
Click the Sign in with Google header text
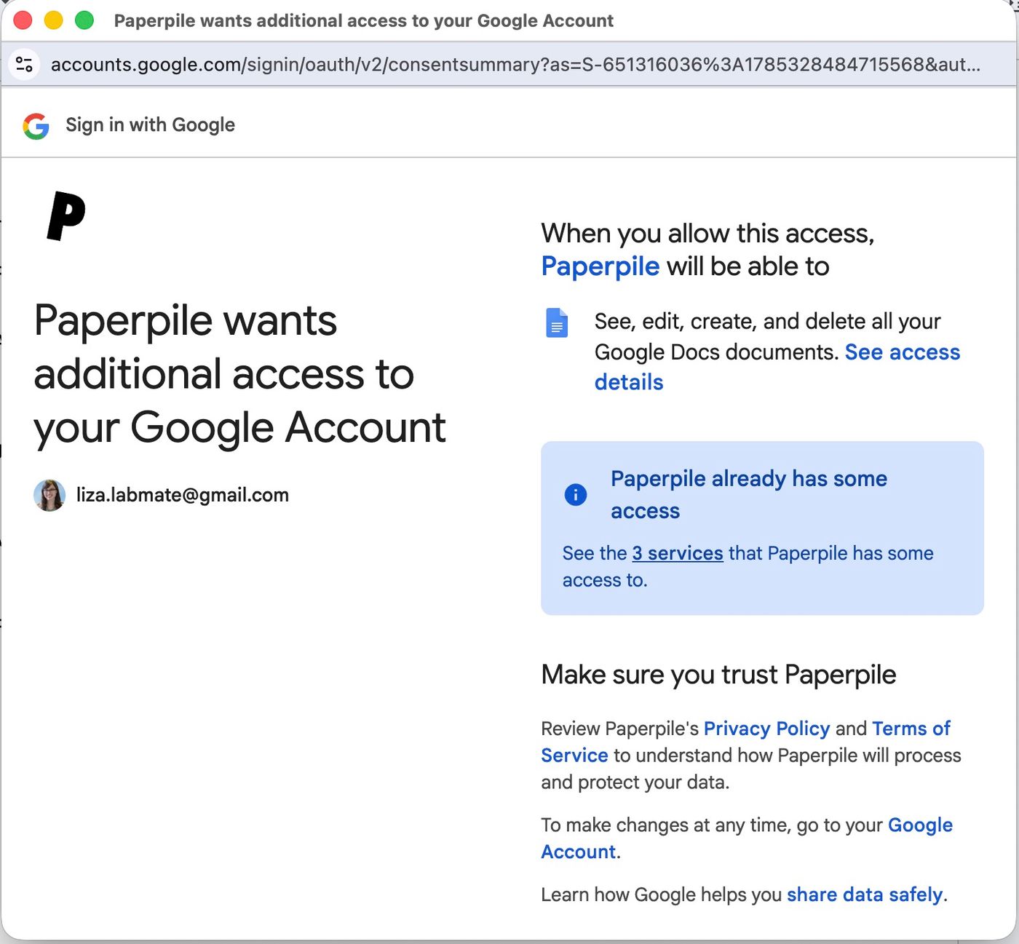click(150, 125)
